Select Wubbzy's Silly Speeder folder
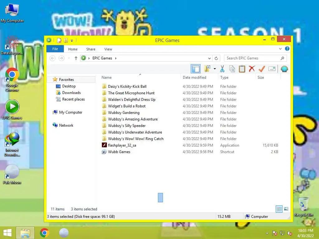This screenshot has height=239, width=319. pos(127,126)
